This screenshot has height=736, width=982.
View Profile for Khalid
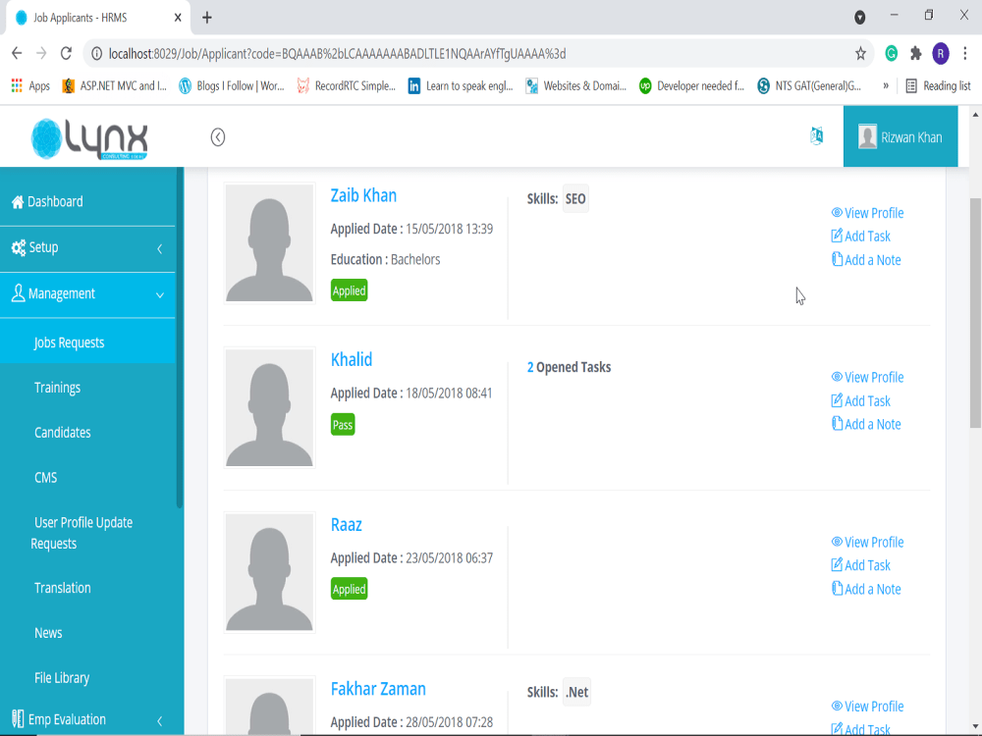[x=867, y=378]
